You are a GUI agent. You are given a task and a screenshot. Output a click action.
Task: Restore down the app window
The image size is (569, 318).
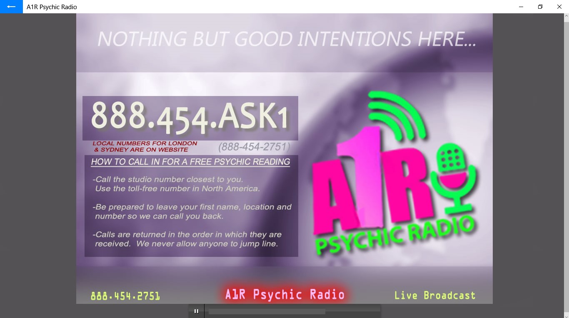tap(540, 7)
